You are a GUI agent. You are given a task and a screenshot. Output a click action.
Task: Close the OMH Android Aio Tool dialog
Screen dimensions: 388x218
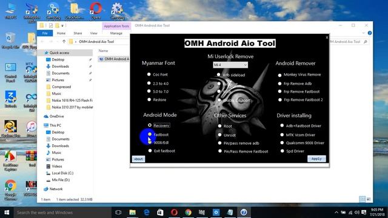[x=327, y=38]
